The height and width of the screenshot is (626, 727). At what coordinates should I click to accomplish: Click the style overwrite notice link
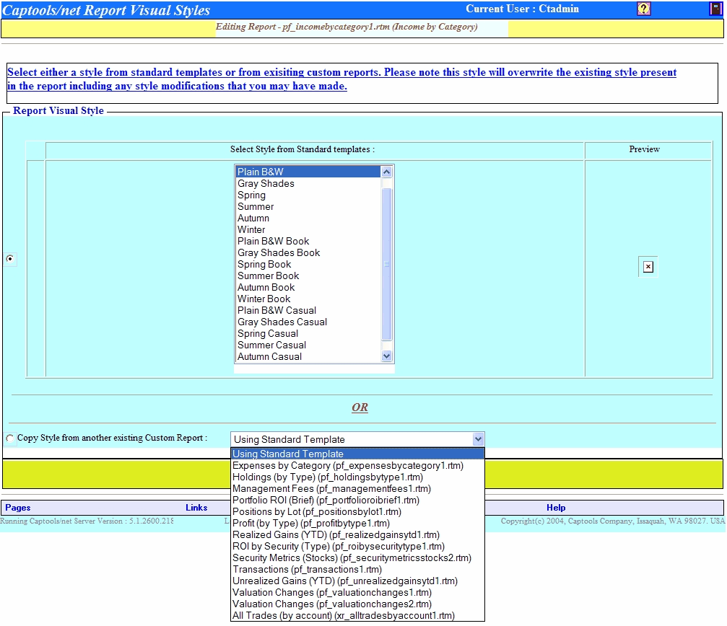(x=341, y=79)
